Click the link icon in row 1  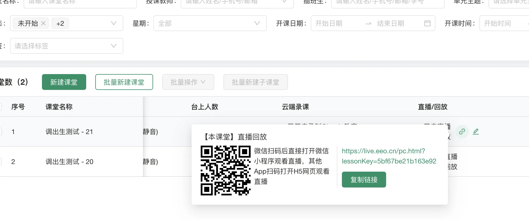pos(462,131)
